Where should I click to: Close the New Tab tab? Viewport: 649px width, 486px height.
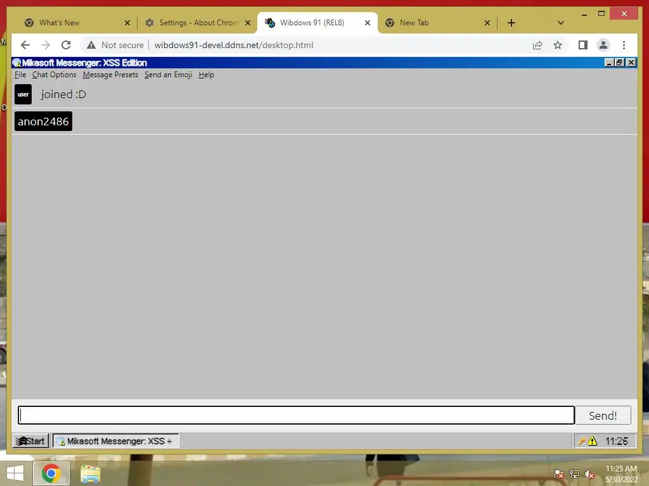pyautogui.click(x=487, y=23)
